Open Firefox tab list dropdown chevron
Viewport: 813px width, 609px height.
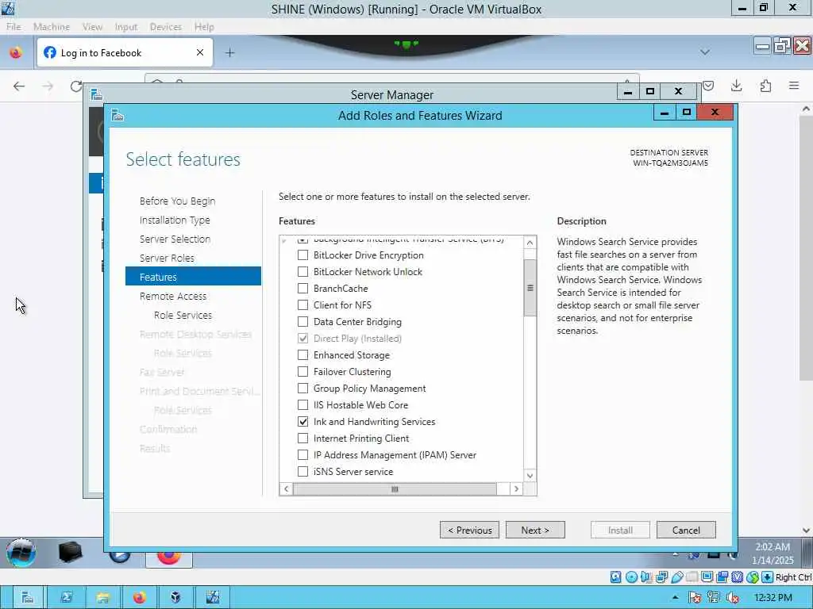pyautogui.click(x=705, y=52)
